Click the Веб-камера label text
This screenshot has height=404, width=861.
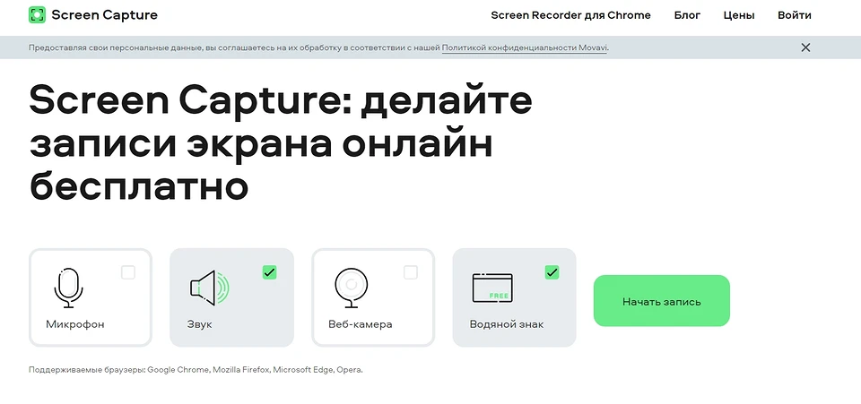tap(361, 324)
